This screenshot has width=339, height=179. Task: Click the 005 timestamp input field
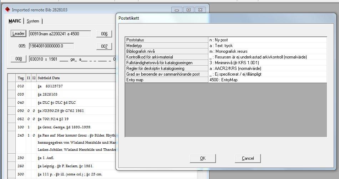[x=51, y=46]
